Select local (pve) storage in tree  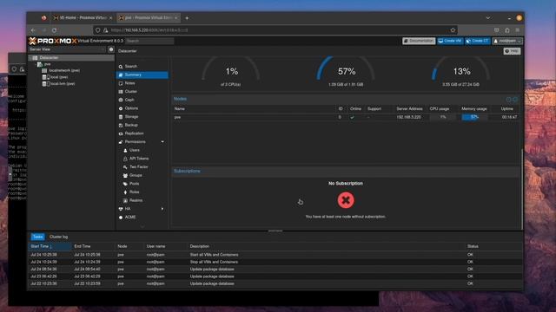coord(58,77)
